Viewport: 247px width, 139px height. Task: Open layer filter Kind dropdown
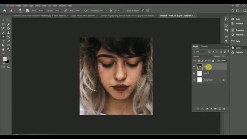pyautogui.click(x=200, y=52)
